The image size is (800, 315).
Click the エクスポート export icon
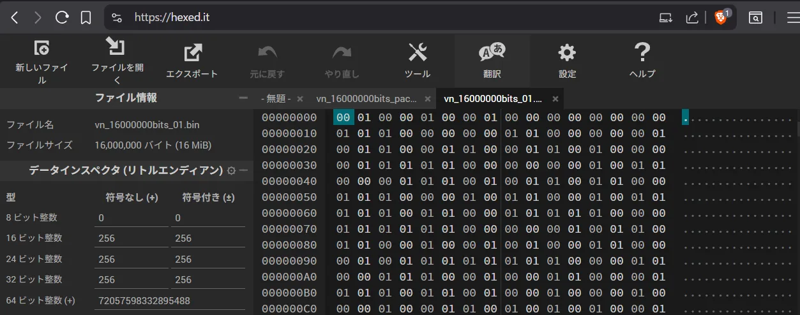point(192,52)
